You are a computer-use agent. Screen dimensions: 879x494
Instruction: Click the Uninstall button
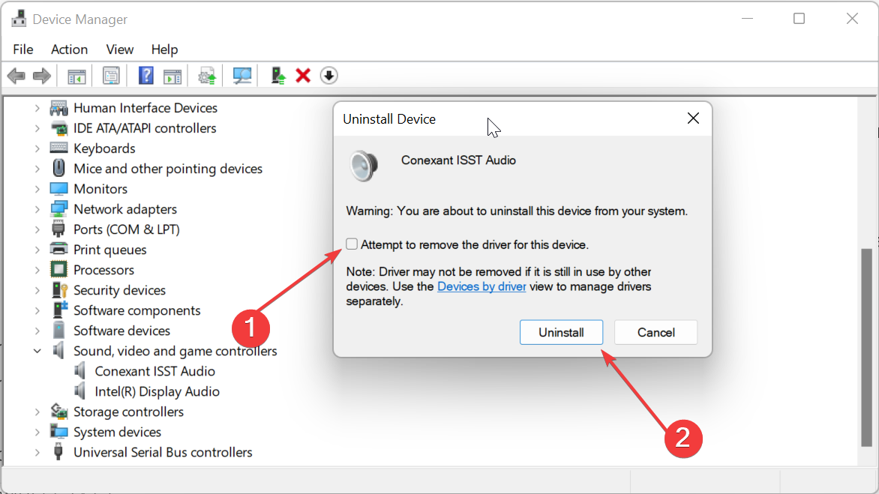[x=561, y=332]
